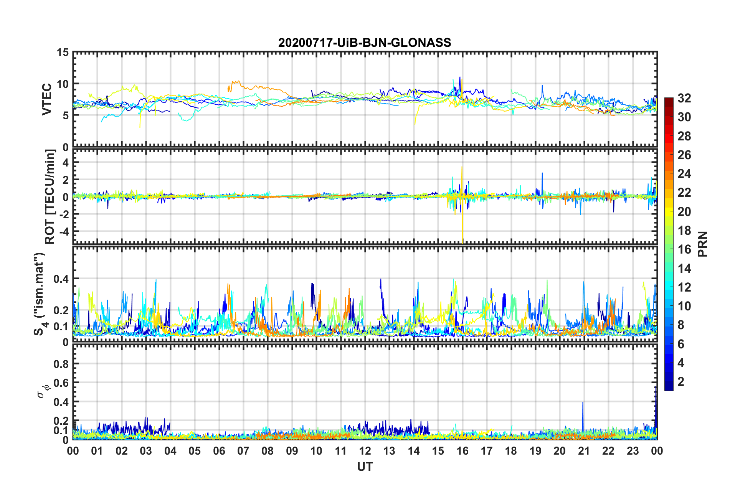Click the "PRN" colorbar label
This screenshot has height=488, width=730.
tap(703, 244)
